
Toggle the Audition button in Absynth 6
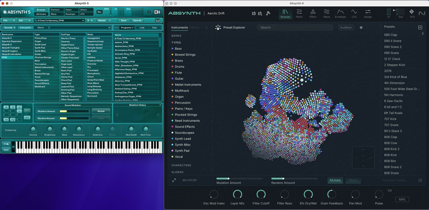[x=346, y=28]
